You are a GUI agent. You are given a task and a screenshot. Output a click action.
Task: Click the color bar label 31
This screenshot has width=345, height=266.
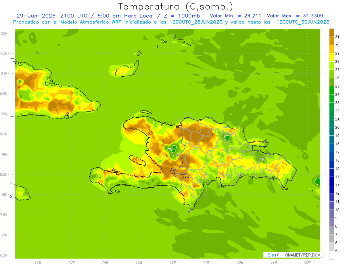337,37
